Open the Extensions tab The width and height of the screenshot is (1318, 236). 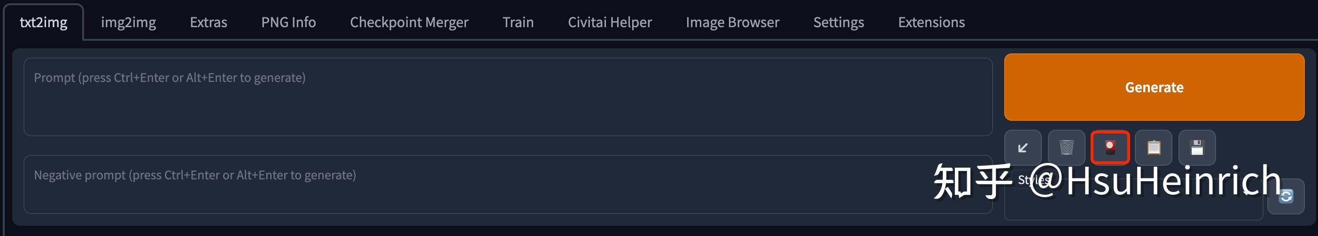click(931, 22)
